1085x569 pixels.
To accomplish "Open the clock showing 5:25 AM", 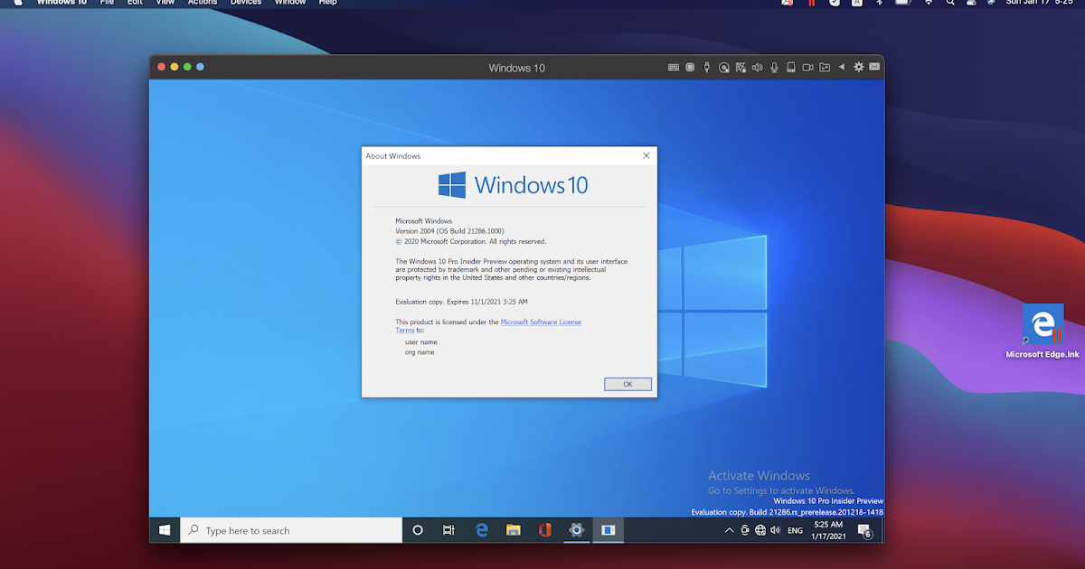I will tap(828, 530).
